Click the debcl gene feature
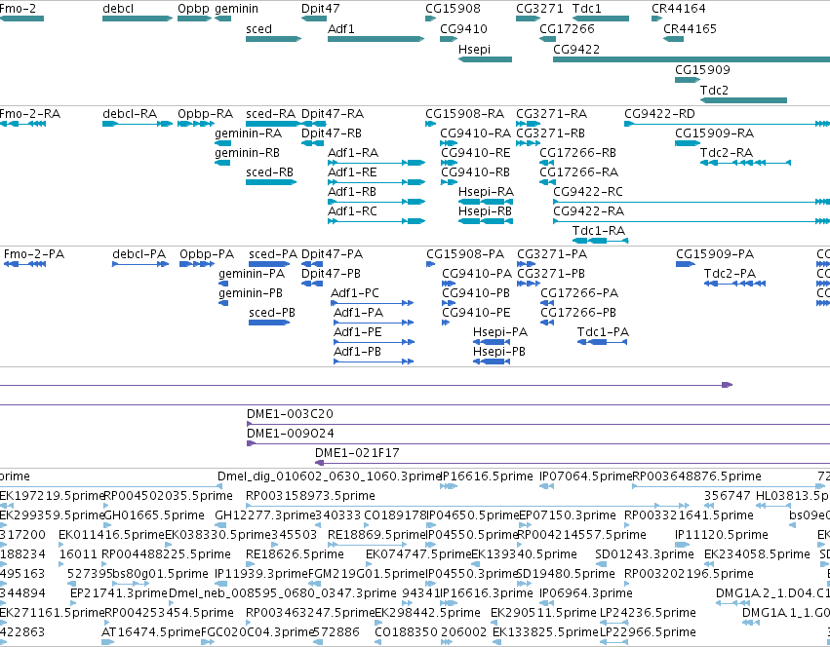Screen dimensions: 830x647 point(138,19)
